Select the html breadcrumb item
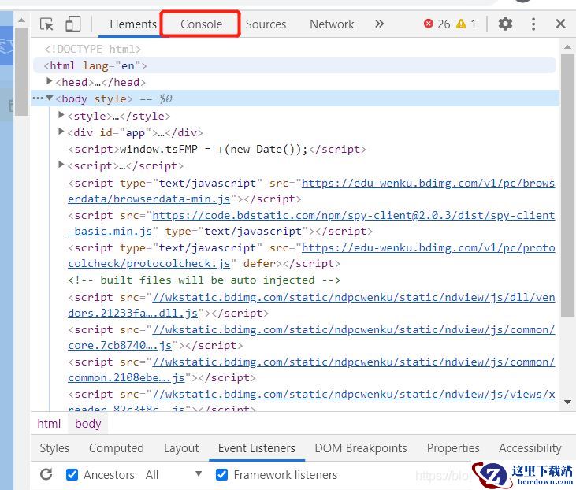Screen dimensions: 576x490 49,424
